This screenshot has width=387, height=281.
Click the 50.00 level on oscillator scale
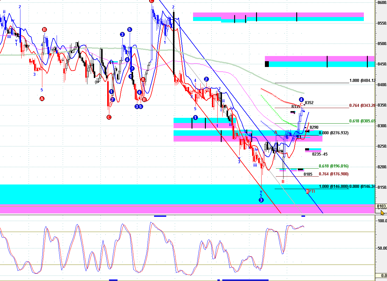point(382,248)
